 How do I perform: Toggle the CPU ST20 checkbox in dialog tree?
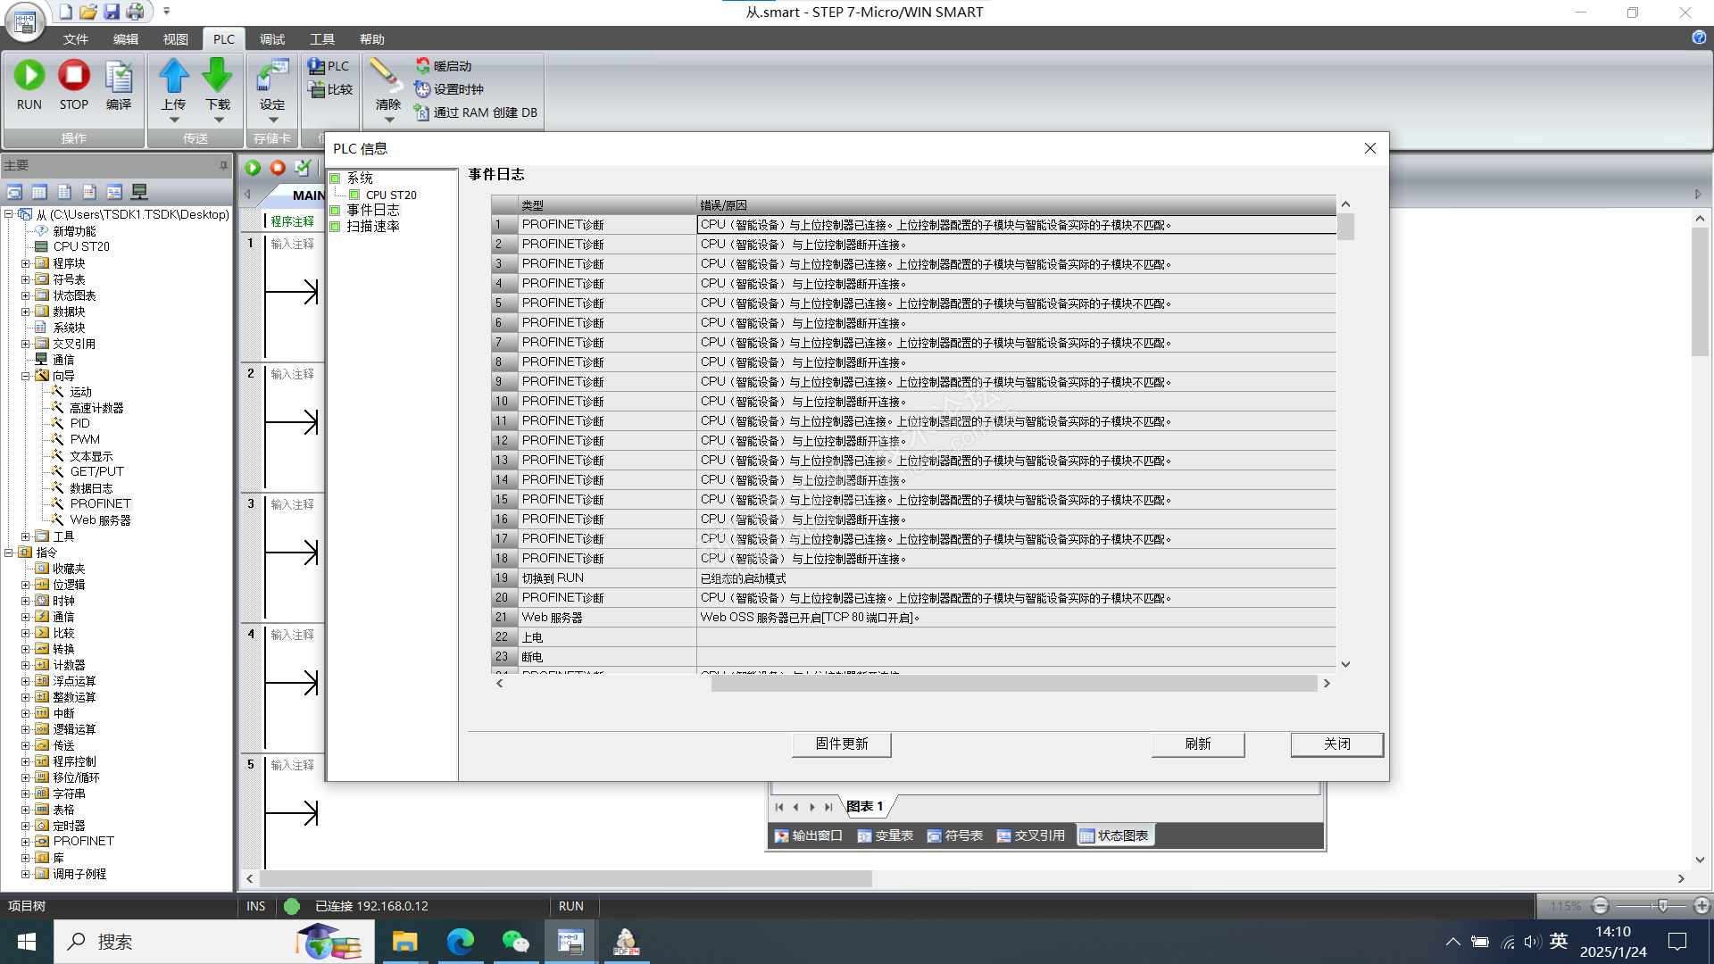tap(354, 195)
